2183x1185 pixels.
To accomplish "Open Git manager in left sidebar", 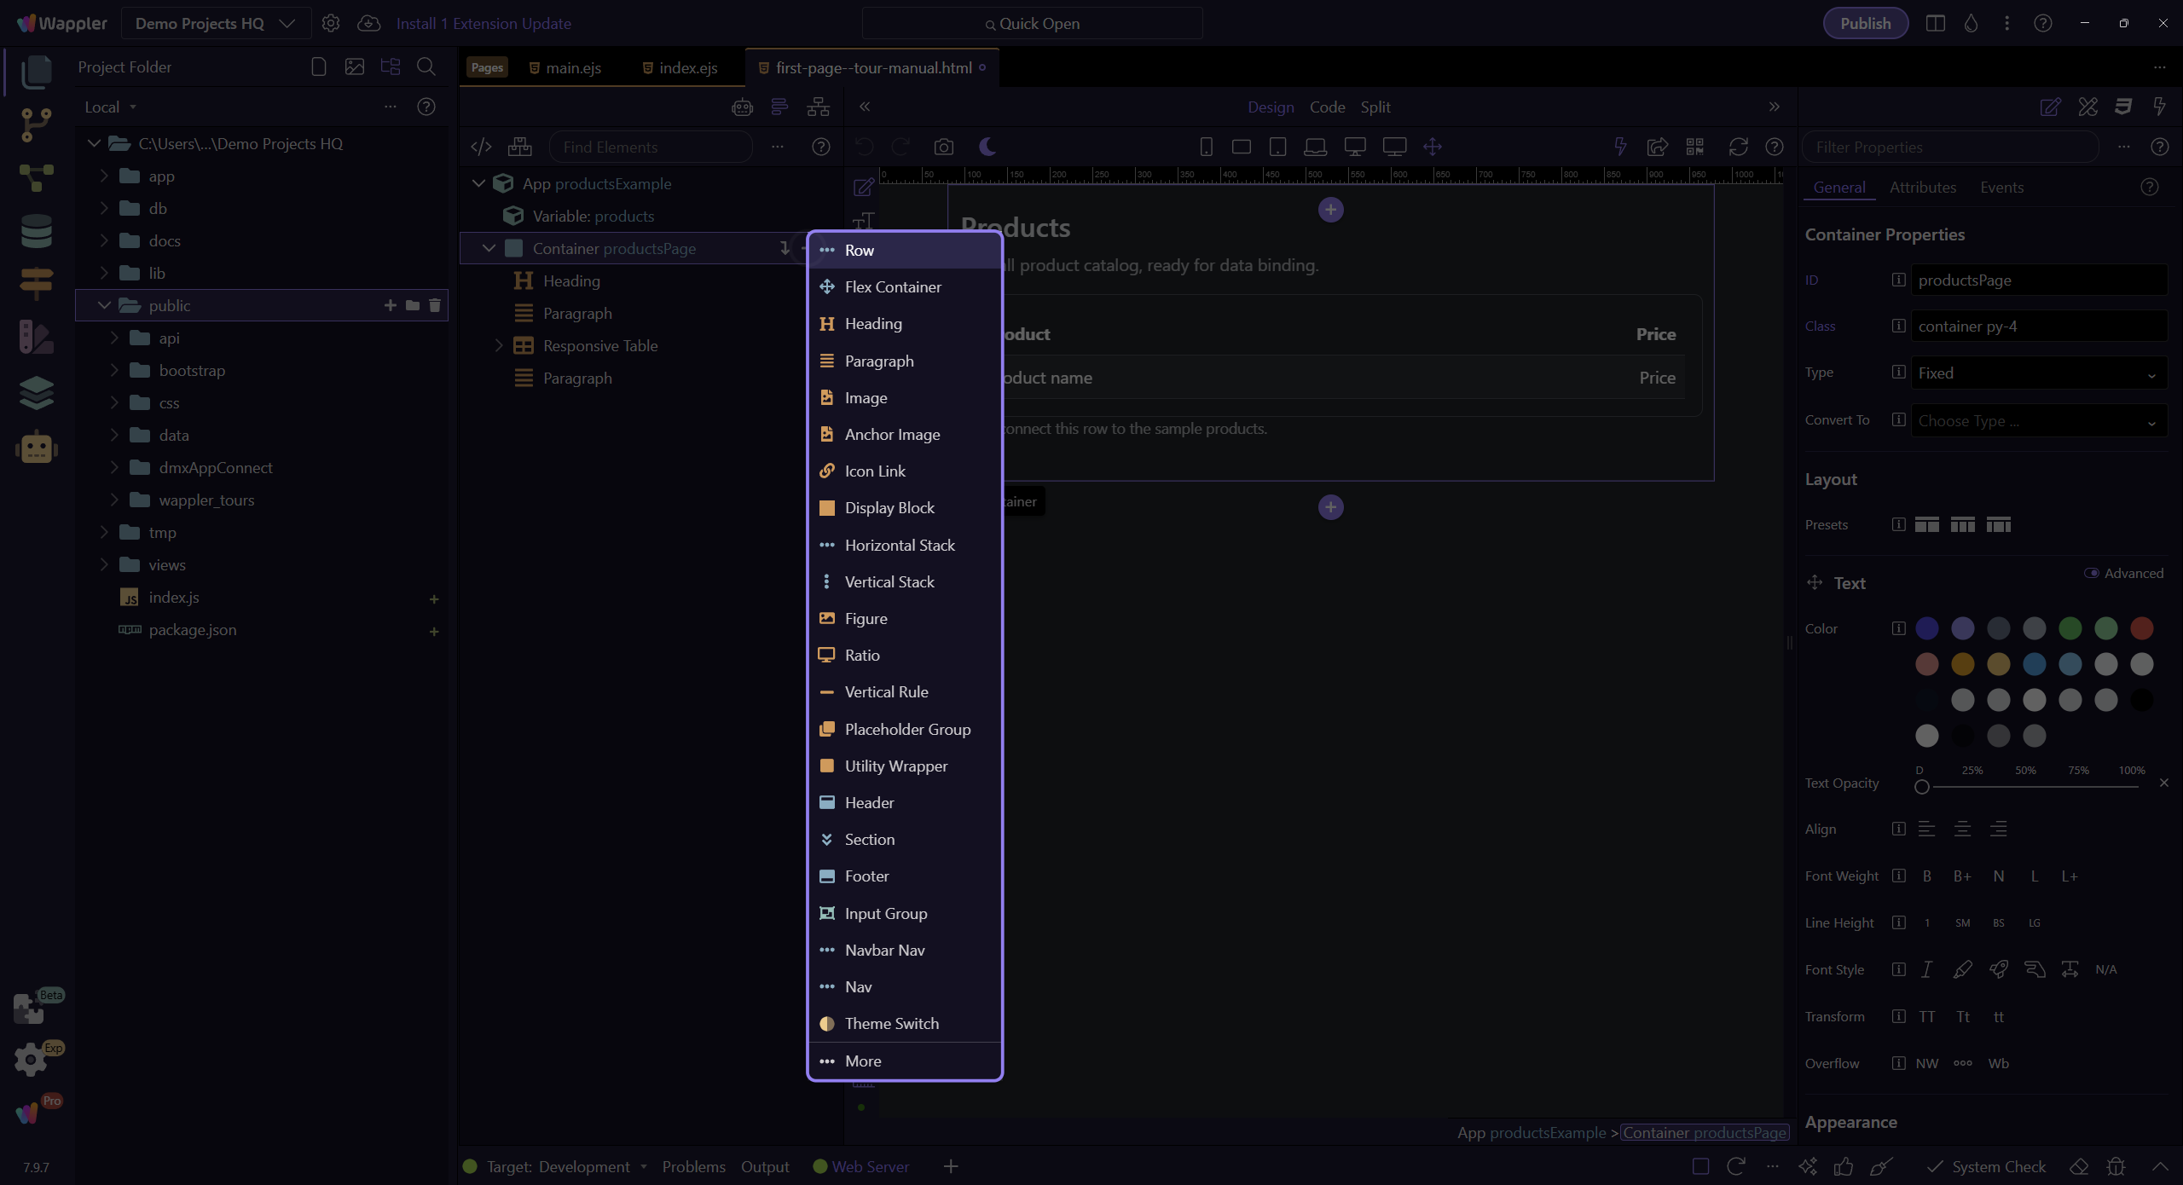I will click(x=36, y=124).
